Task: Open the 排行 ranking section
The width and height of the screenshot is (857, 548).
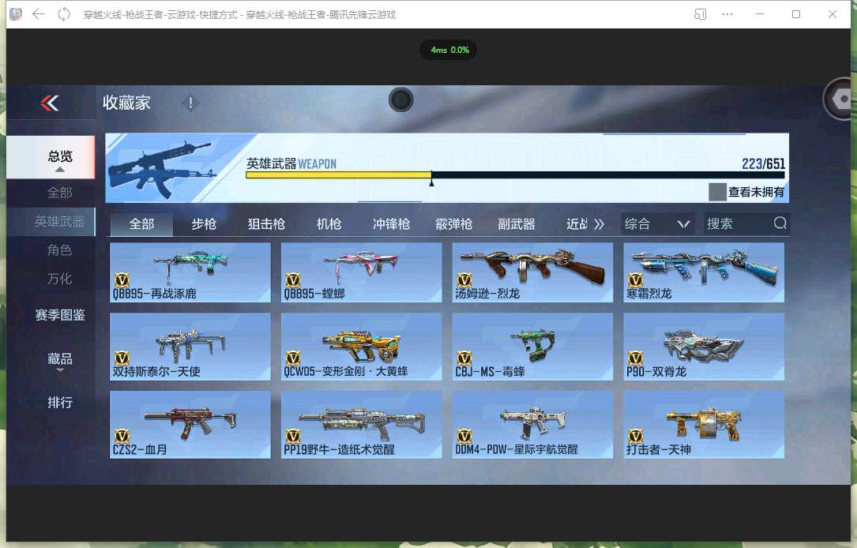Action: tap(59, 403)
